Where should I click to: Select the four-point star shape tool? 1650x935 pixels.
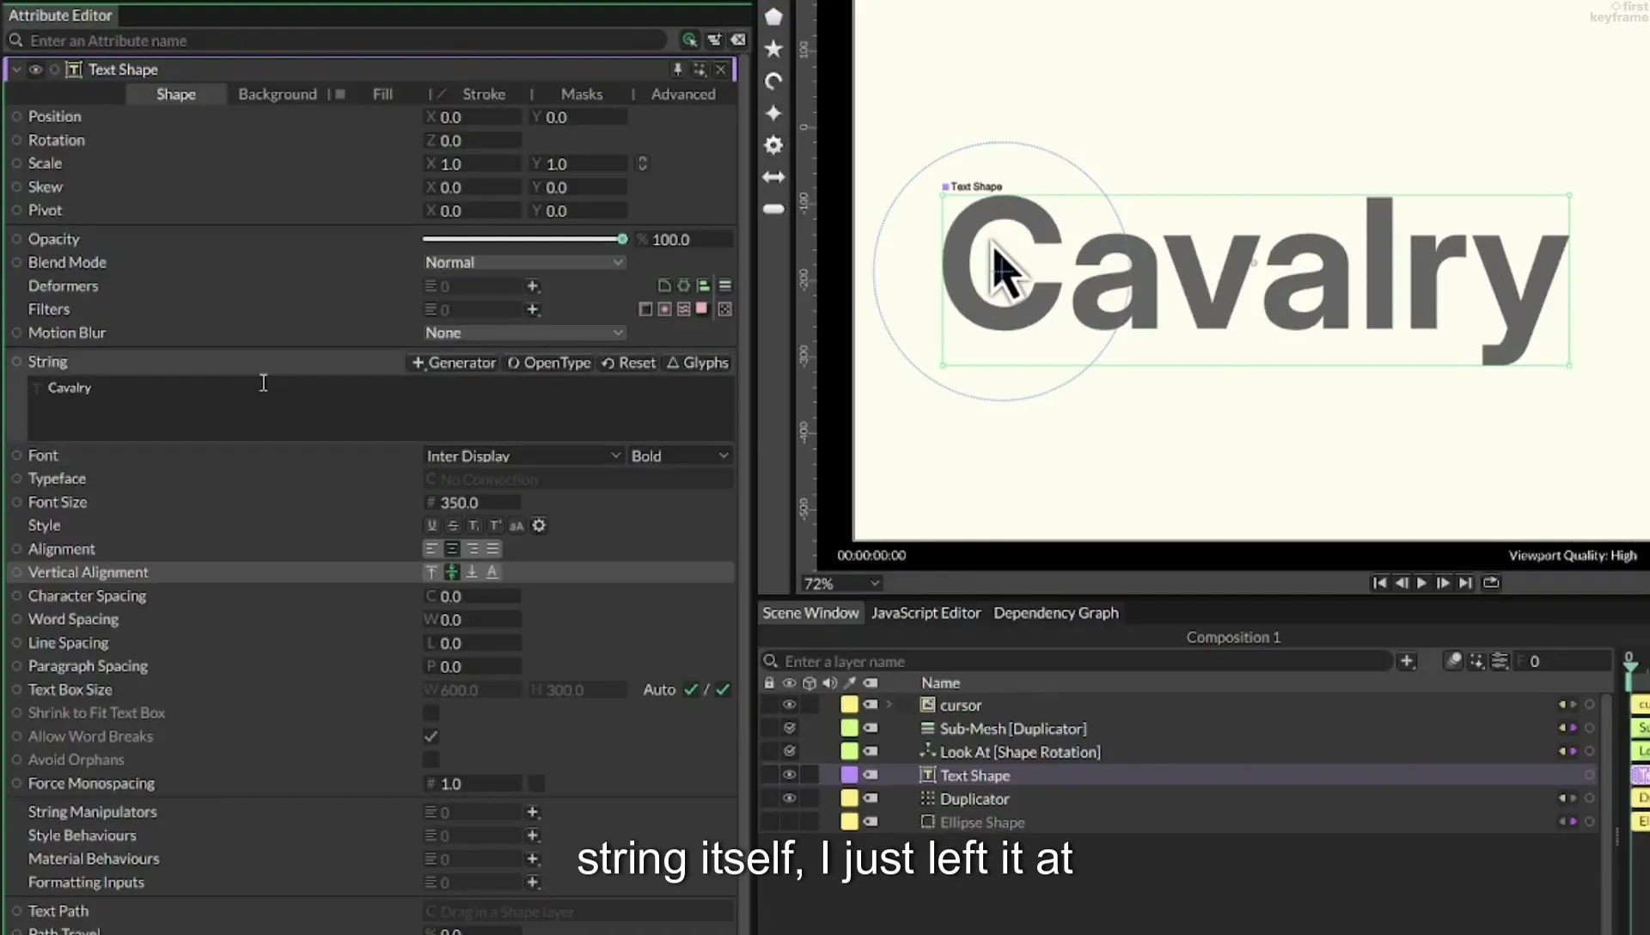click(773, 113)
